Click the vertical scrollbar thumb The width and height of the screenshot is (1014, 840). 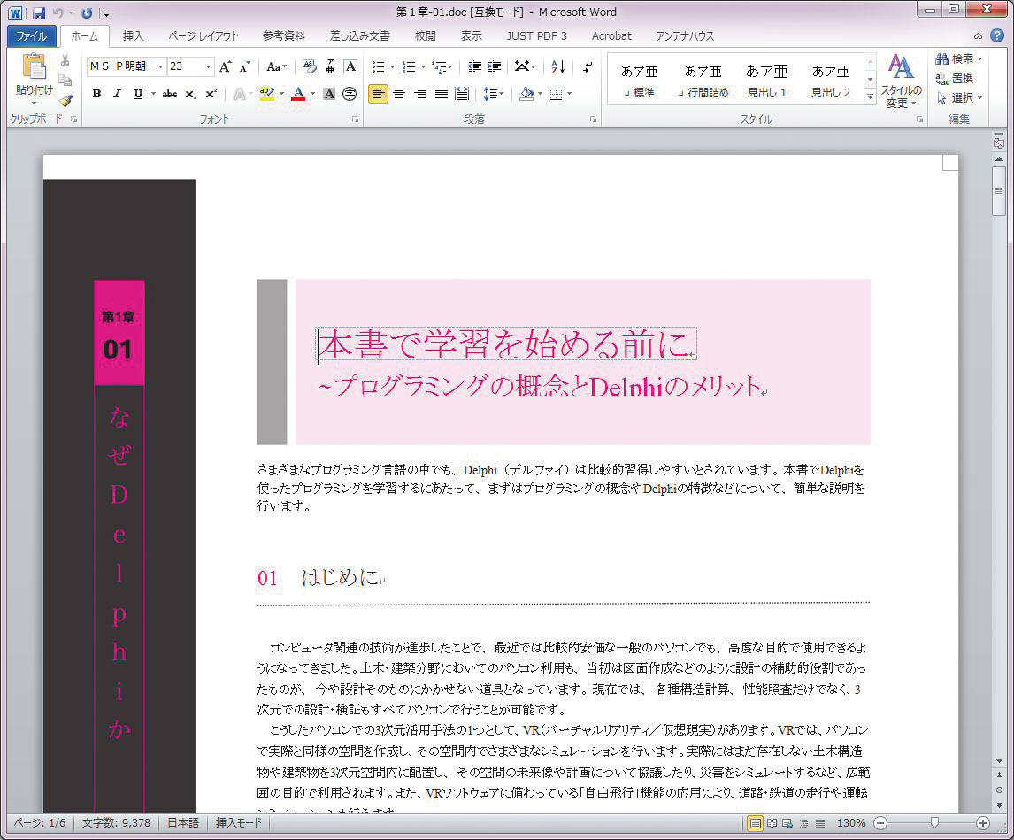pos(998,191)
